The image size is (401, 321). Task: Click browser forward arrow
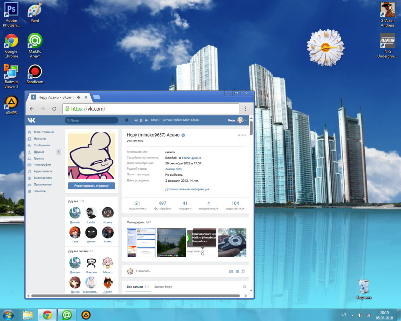tap(43, 109)
